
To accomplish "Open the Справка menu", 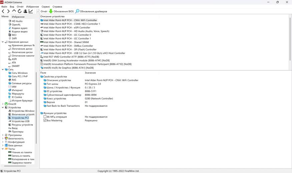I will point(57,7).
